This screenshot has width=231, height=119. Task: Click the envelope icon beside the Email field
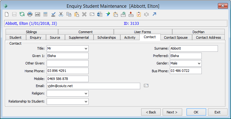click(x=146, y=86)
